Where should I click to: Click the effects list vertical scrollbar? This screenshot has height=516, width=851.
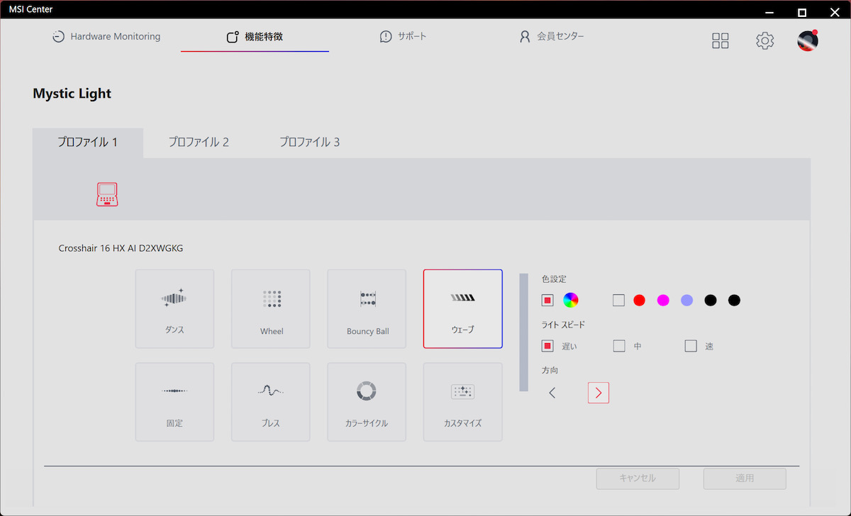(x=524, y=332)
